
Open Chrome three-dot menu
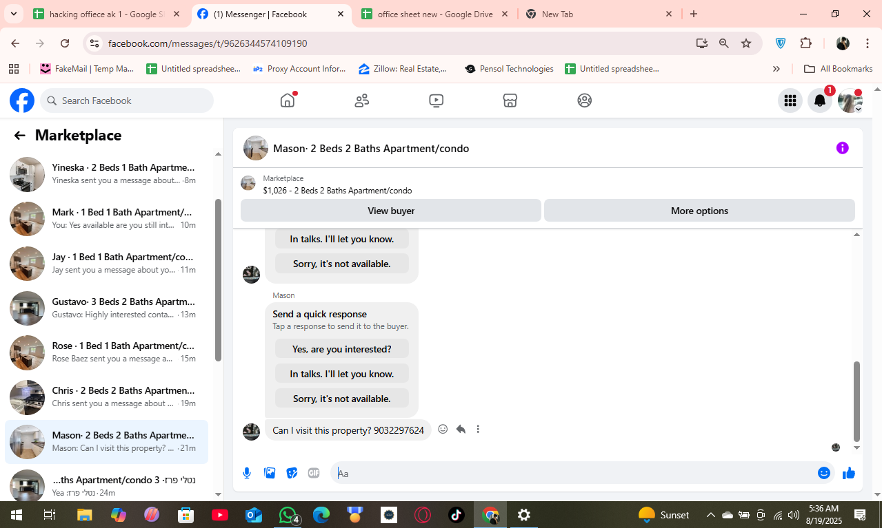[868, 43]
